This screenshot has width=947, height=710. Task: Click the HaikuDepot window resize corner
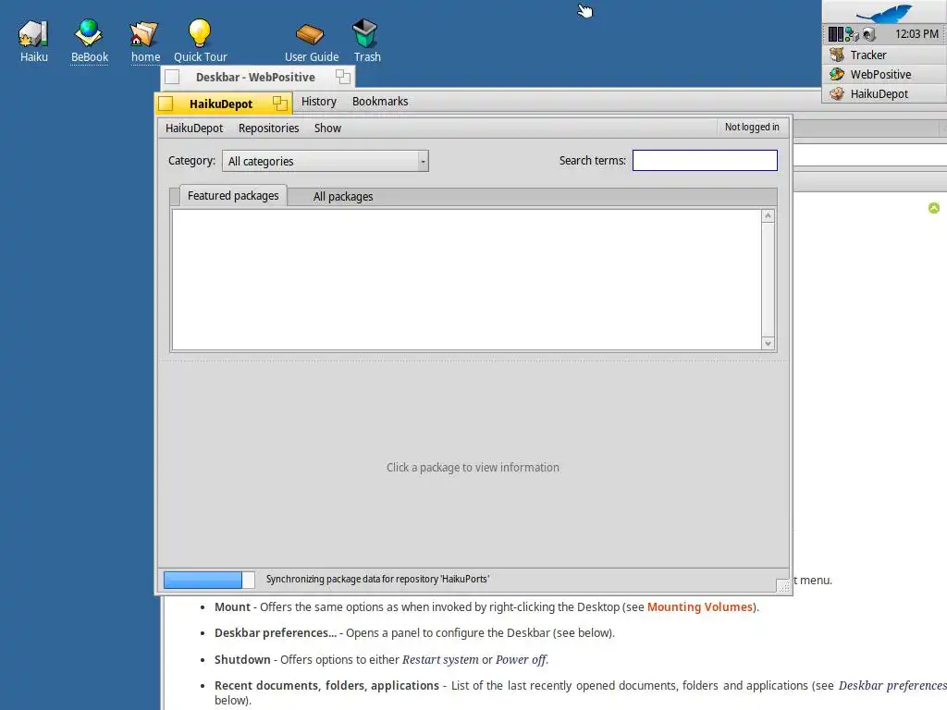pyautogui.click(x=782, y=585)
